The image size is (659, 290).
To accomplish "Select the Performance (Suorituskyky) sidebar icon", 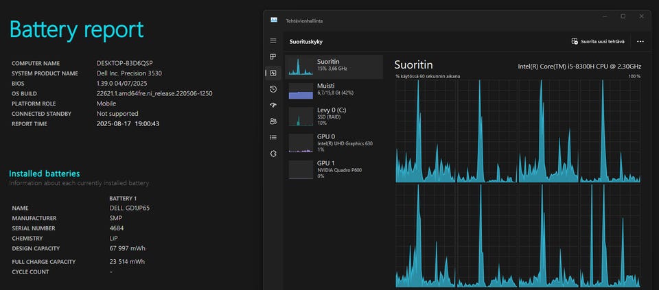I will [273, 73].
